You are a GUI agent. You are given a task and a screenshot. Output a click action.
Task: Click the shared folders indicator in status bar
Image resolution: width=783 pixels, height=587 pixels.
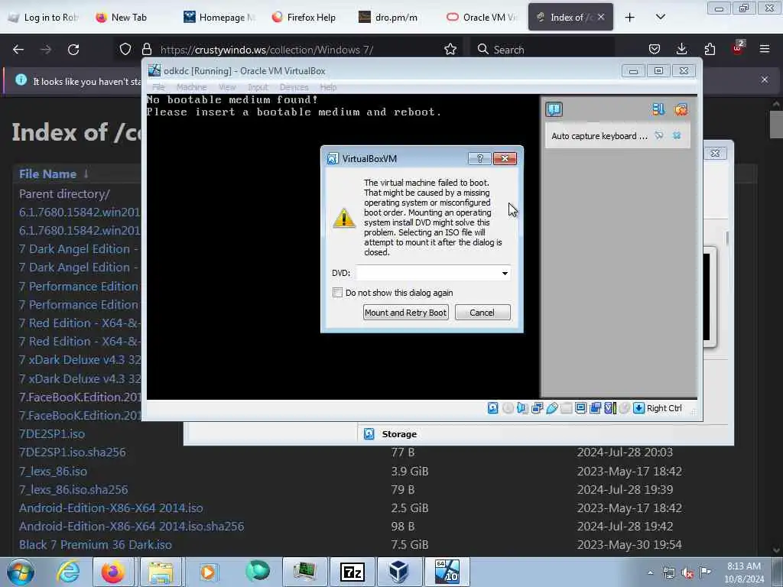pyautogui.click(x=567, y=408)
